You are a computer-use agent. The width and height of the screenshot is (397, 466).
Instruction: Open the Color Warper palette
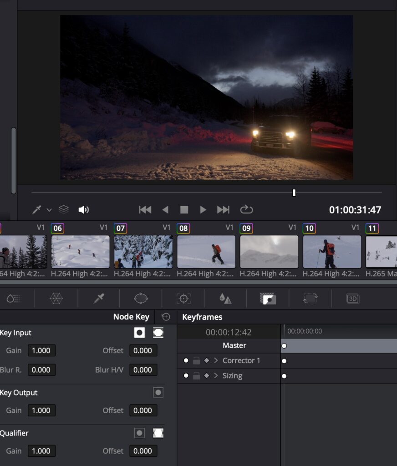click(x=56, y=299)
